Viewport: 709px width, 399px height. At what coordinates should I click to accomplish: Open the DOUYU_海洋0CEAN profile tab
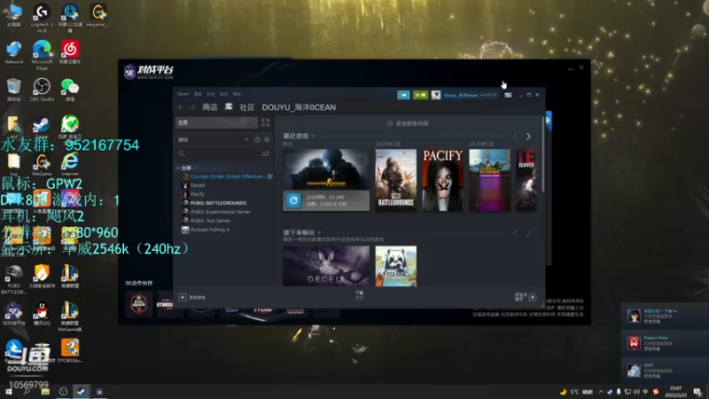(x=299, y=107)
